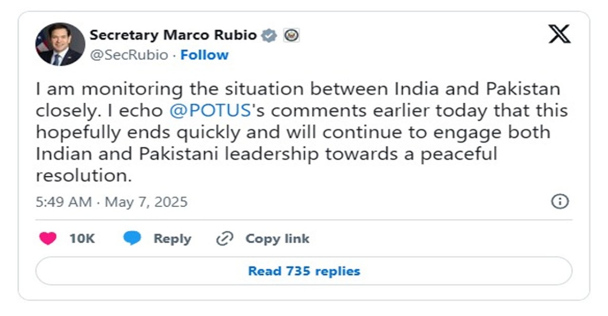This screenshot has height=316, width=608.
Task: Click the government seal badge icon
Action: tap(292, 36)
